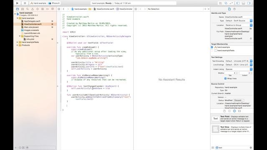This screenshot has width=267, height=150.
Task: Select the Text View library object
Action: [x=232, y=129]
